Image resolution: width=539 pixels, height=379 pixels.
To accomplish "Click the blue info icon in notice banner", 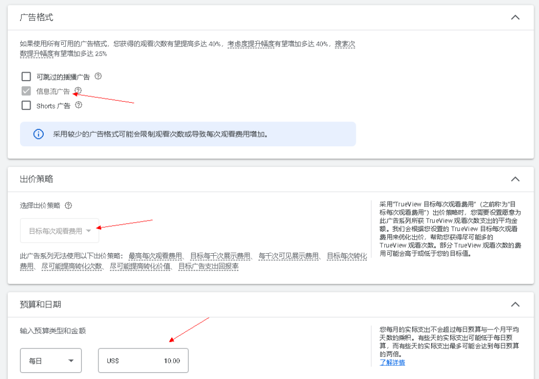I will (x=38, y=134).
